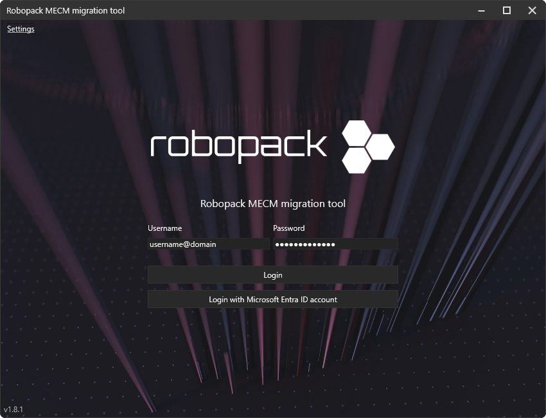This screenshot has width=546, height=418.
Task: Click the robopack wordmark text
Action: point(238,147)
